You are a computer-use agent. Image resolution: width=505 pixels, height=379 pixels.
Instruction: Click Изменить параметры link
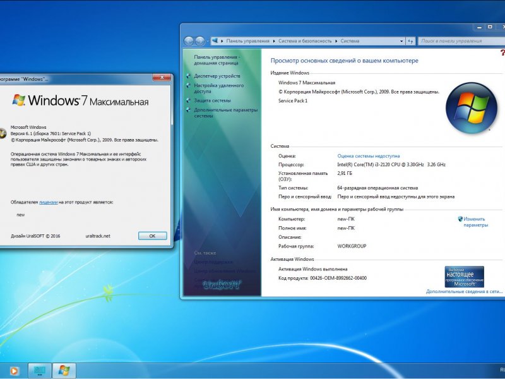point(476,222)
